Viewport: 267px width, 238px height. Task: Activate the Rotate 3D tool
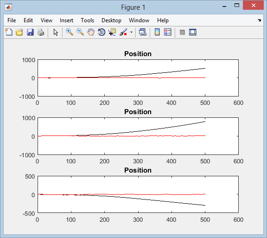(x=102, y=32)
